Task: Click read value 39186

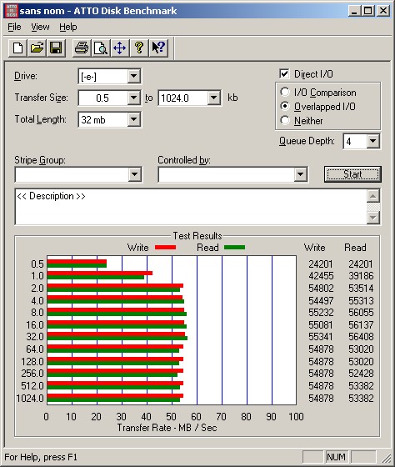Action: click(x=361, y=276)
